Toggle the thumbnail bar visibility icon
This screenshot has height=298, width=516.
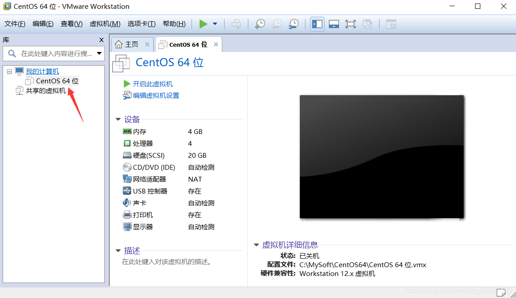tap(334, 24)
